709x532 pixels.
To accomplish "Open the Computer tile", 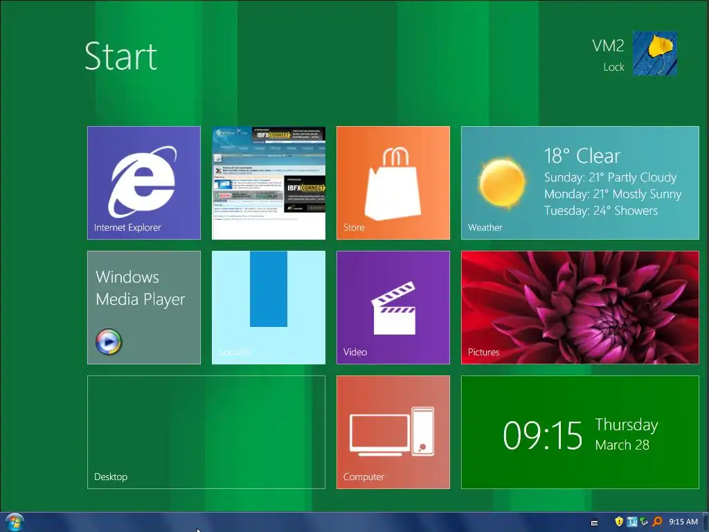I will point(393,432).
